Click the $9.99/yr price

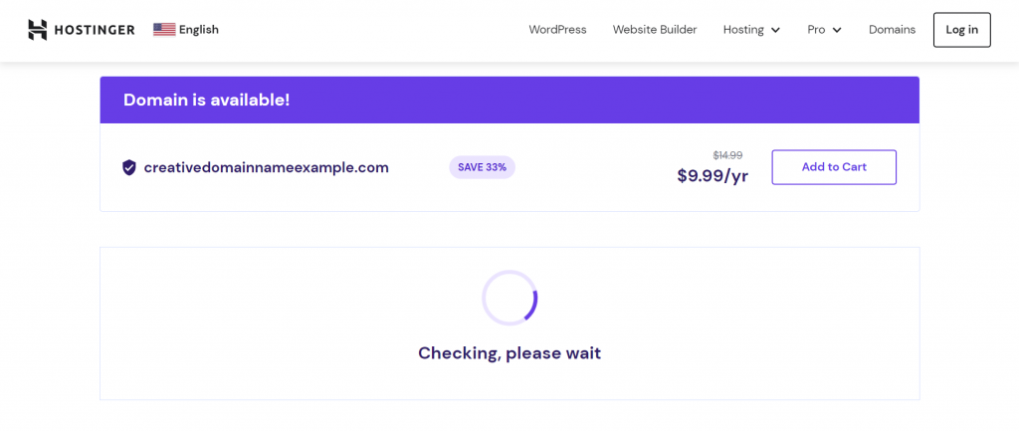click(713, 176)
